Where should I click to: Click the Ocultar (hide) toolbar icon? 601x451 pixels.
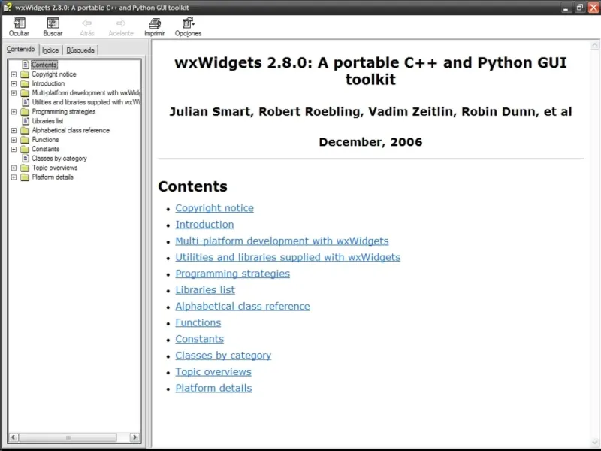(x=20, y=23)
